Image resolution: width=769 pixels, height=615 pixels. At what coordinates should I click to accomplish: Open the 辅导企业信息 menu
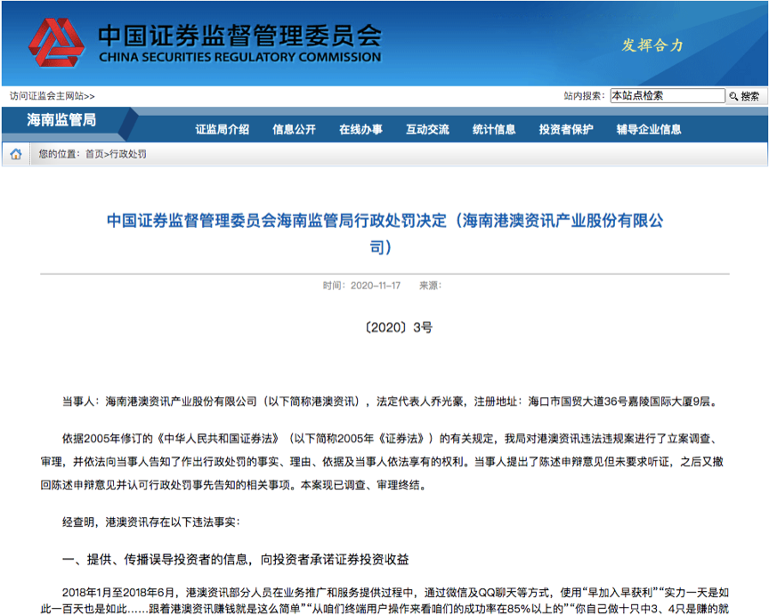click(649, 129)
